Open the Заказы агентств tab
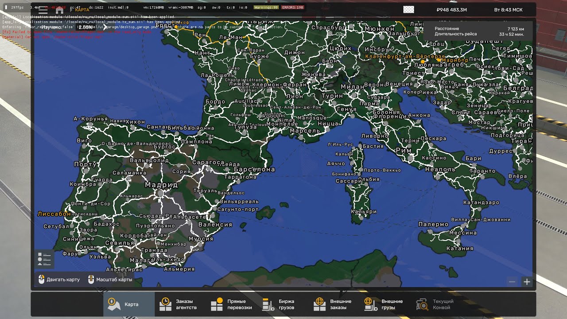This screenshot has height=319, width=567. tap(181, 304)
